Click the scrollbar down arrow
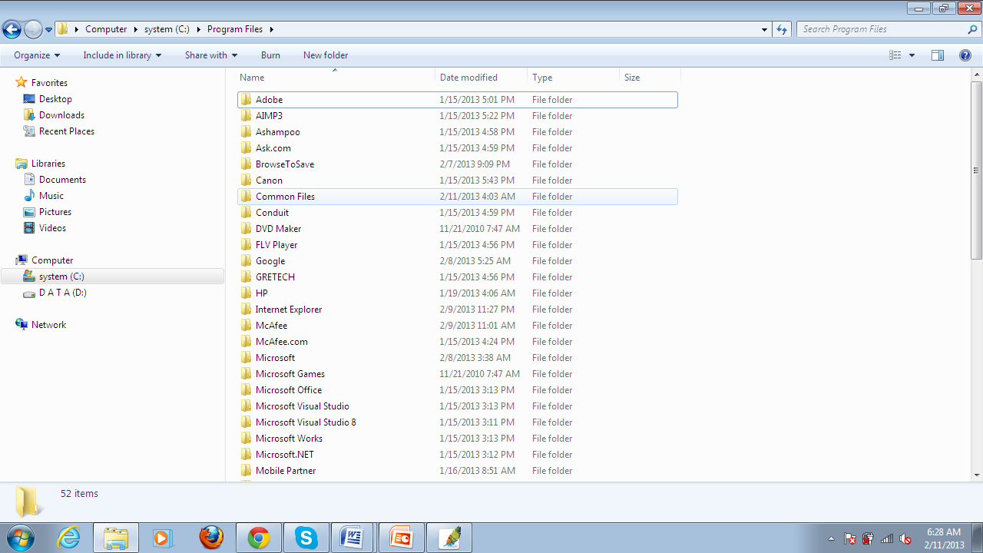 coord(977,475)
